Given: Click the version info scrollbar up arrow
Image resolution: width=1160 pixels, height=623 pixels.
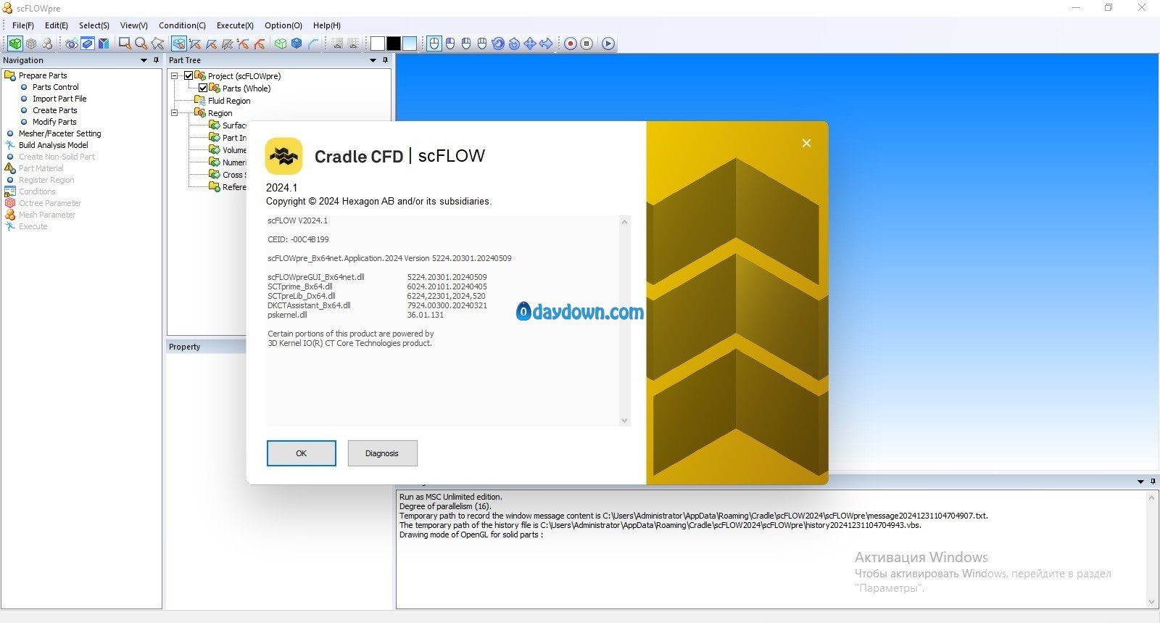Looking at the screenshot, I should tap(624, 221).
